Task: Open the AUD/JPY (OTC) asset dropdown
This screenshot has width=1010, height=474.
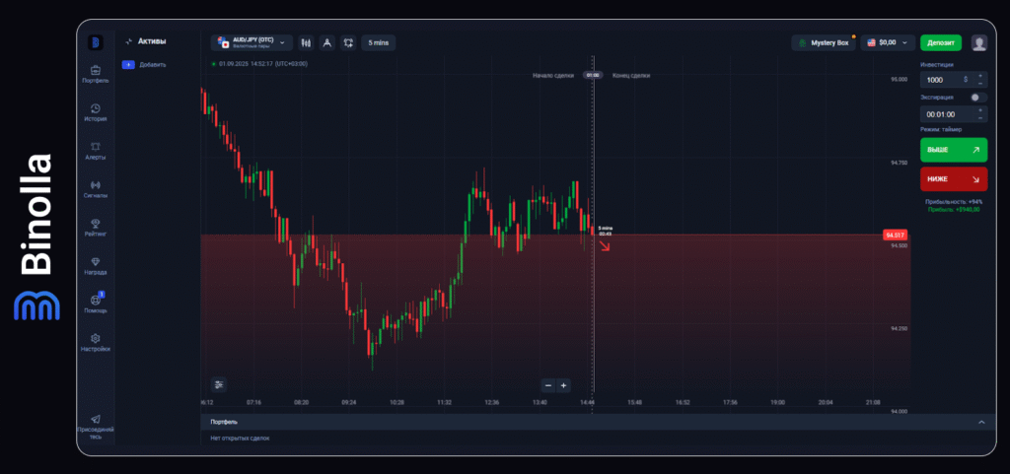Action: [252, 42]
